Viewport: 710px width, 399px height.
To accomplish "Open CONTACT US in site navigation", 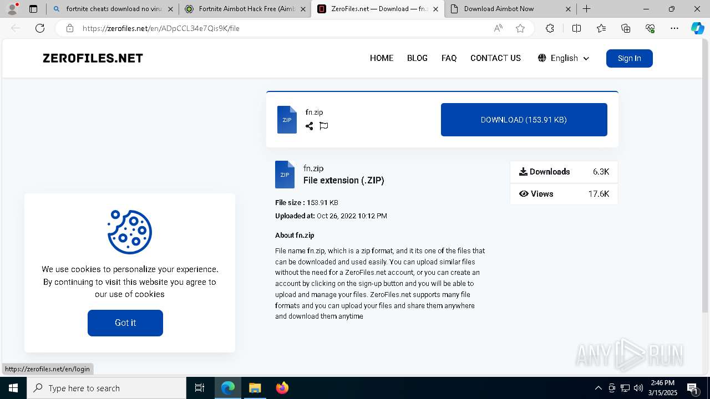I will coord(495,58).
